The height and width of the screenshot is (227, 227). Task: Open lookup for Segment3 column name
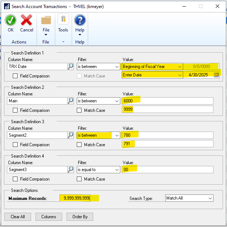click(71, 170)
